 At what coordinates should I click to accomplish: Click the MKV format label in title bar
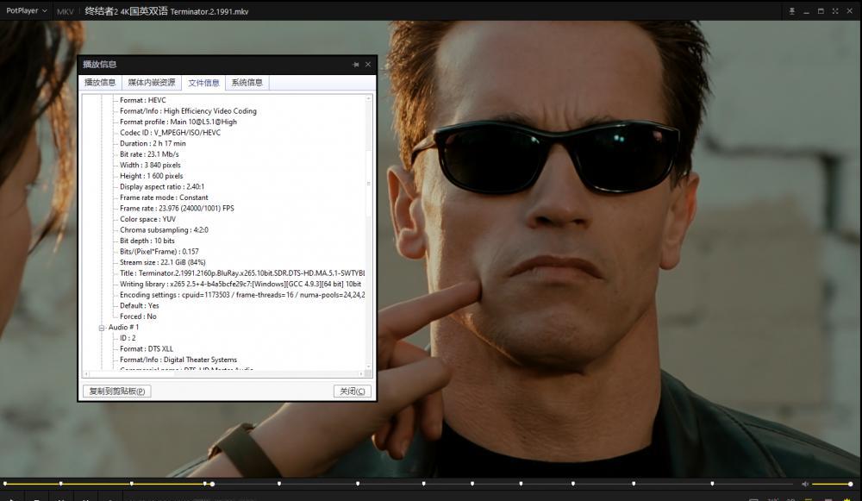[x=65, y=11]
